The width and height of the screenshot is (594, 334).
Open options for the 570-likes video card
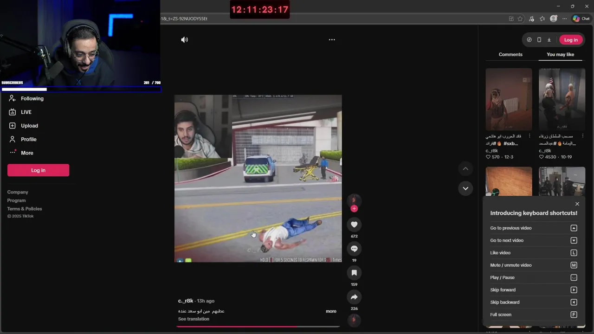[x=529, y=136]
